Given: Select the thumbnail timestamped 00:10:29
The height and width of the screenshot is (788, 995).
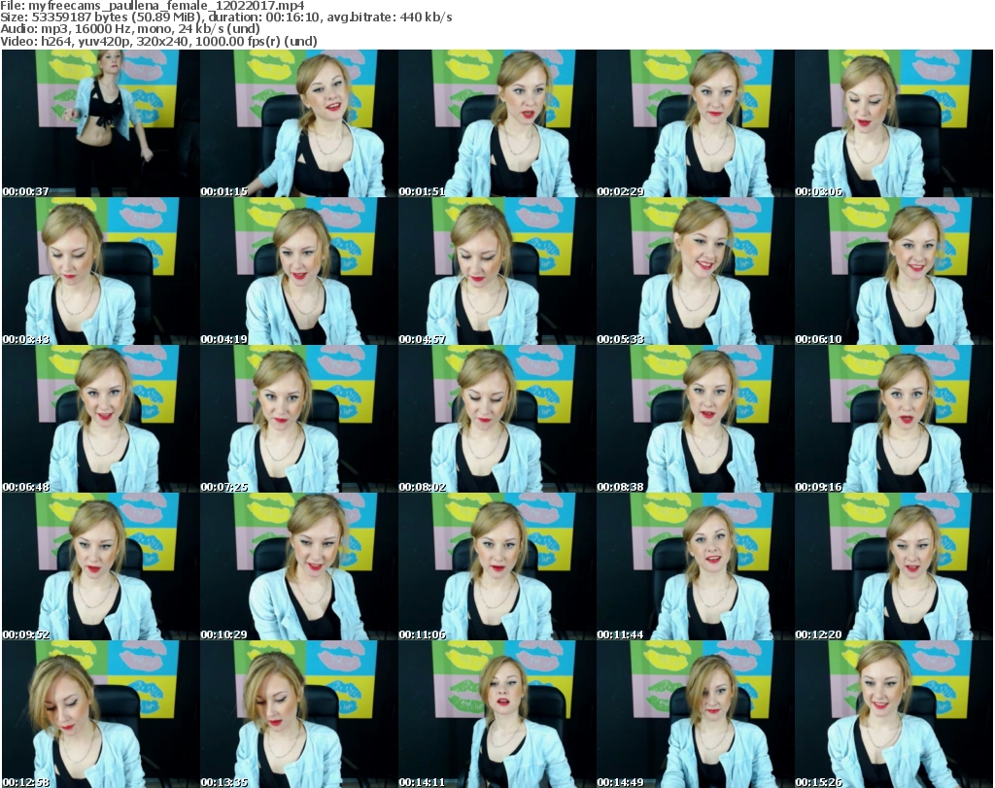Looking at the screenshot, I should point(299,566).
